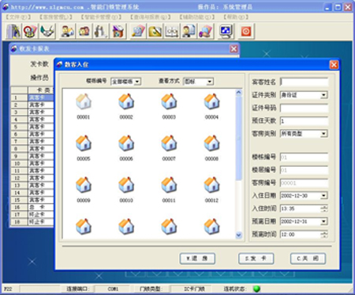This screenshot has width=355, height=295.
Task: Close the 宾客入住 dialog with X
Action: point(334,65)
